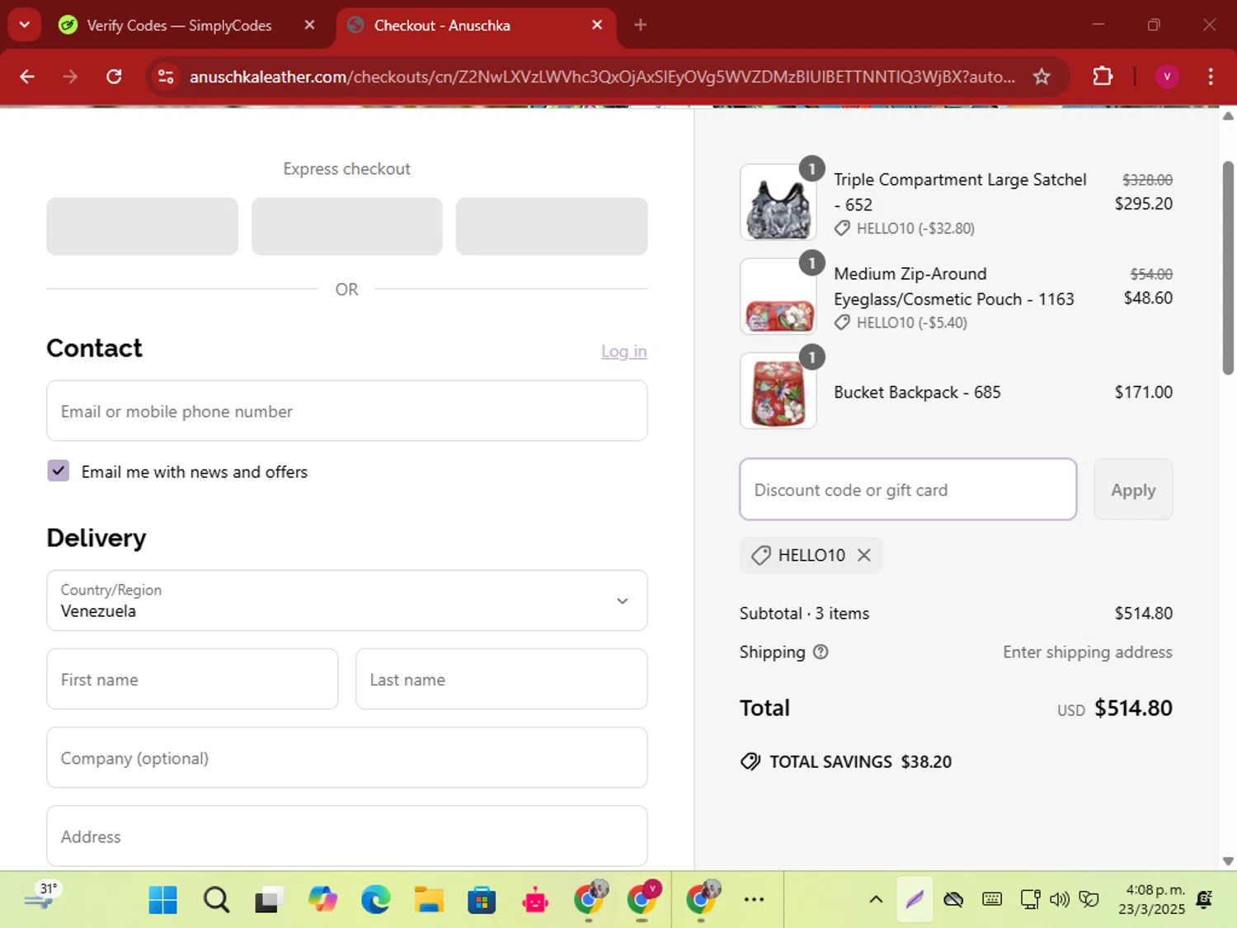
Task: Click the total amount $514.80
Action: point(1133,708)
